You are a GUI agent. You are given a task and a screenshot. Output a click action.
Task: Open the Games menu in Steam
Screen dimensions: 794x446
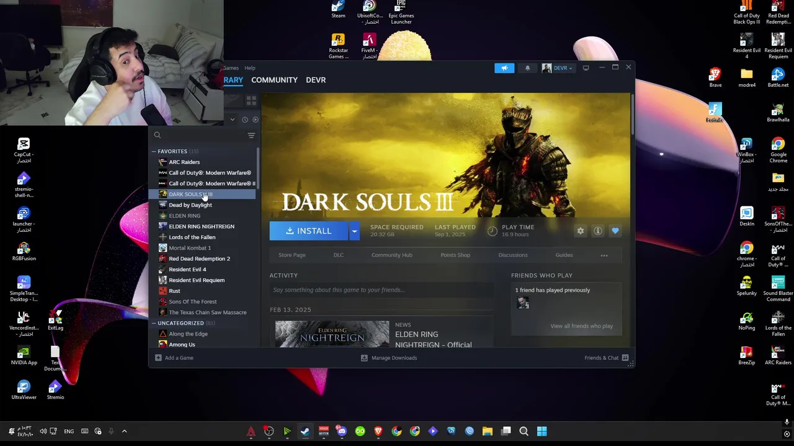[231, 68]
